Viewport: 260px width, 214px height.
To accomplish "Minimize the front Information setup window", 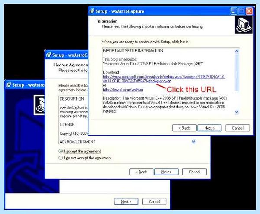I will pos(234,11).
